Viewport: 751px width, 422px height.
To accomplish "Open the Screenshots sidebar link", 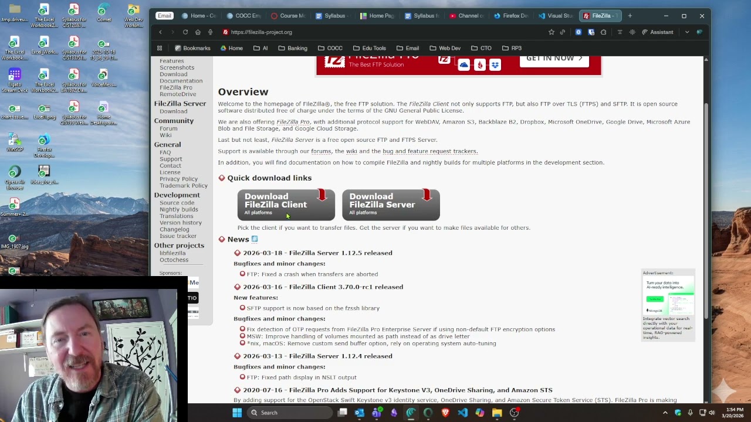I will pos(177,67).
